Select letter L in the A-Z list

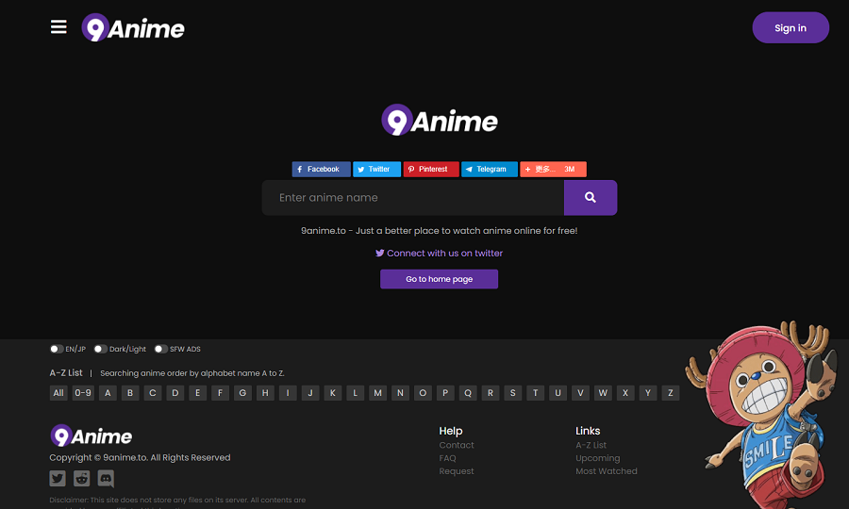pyautogui.click(x=356, y=393)
